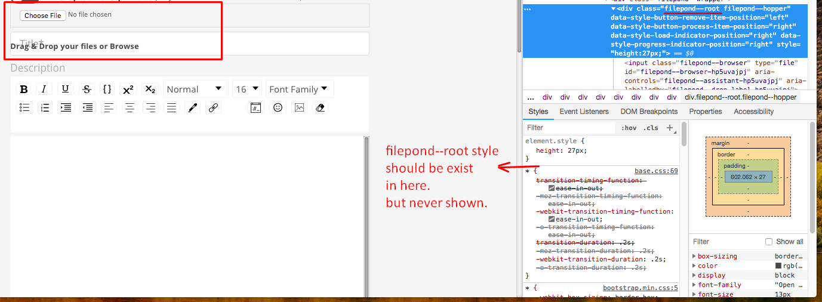This screenshot has height=302, width=822.
Task: Open the Font Family dropdown
Action: pos(300,89)
